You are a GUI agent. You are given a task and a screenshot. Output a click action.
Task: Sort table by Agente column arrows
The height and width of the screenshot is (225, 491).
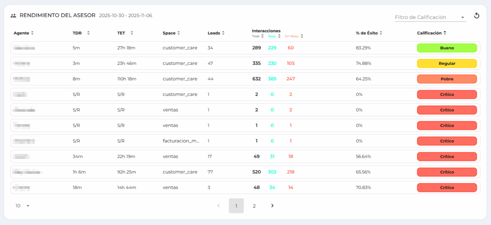[32, 33]
